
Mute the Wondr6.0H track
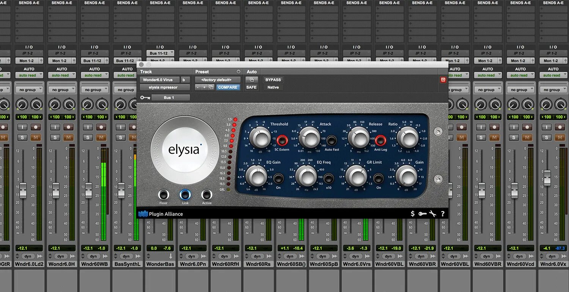(68, 137)
